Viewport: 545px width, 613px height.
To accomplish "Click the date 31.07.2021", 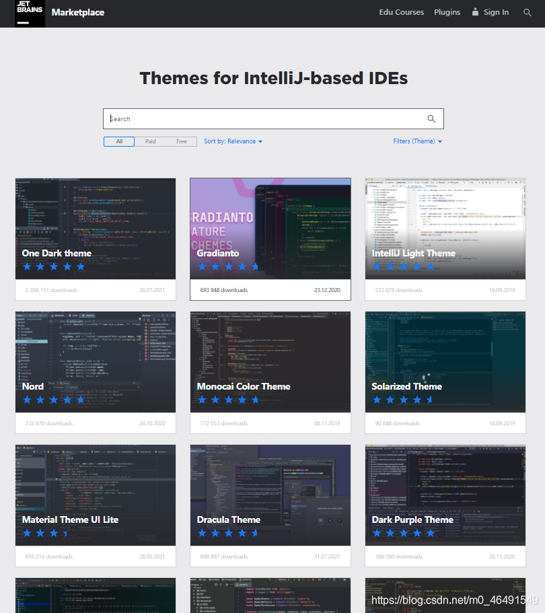I will (x=327, y=556).
